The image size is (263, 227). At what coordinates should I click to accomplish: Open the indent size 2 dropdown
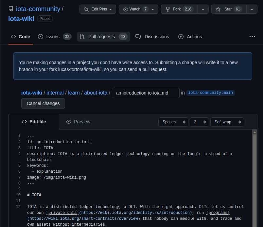coord(199,122)
